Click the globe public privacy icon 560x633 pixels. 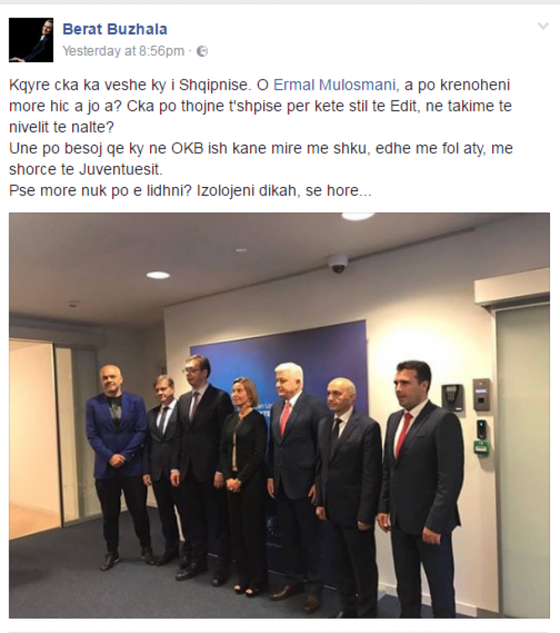click(x=202, y=51)
